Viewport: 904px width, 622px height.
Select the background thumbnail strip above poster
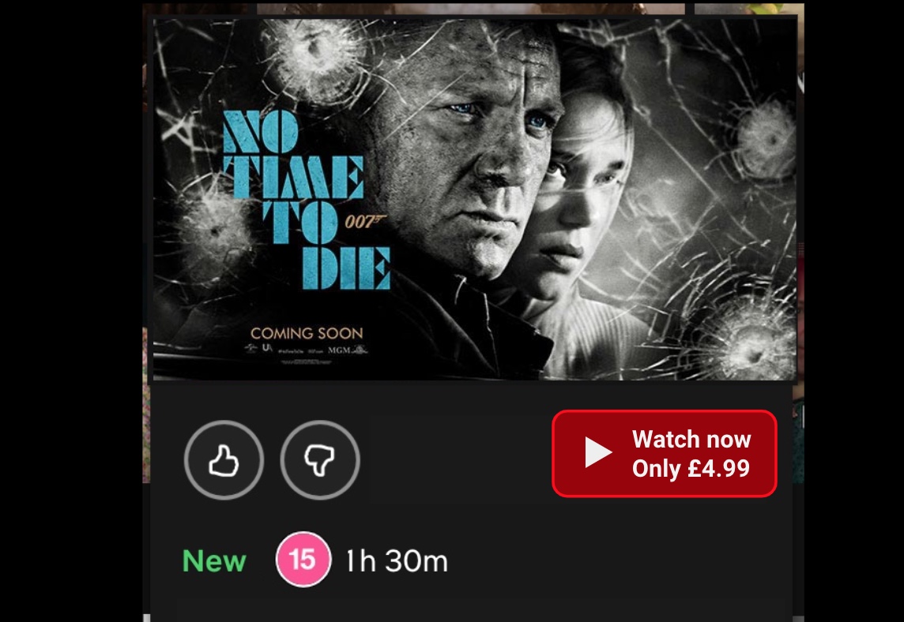pos(470,9)
